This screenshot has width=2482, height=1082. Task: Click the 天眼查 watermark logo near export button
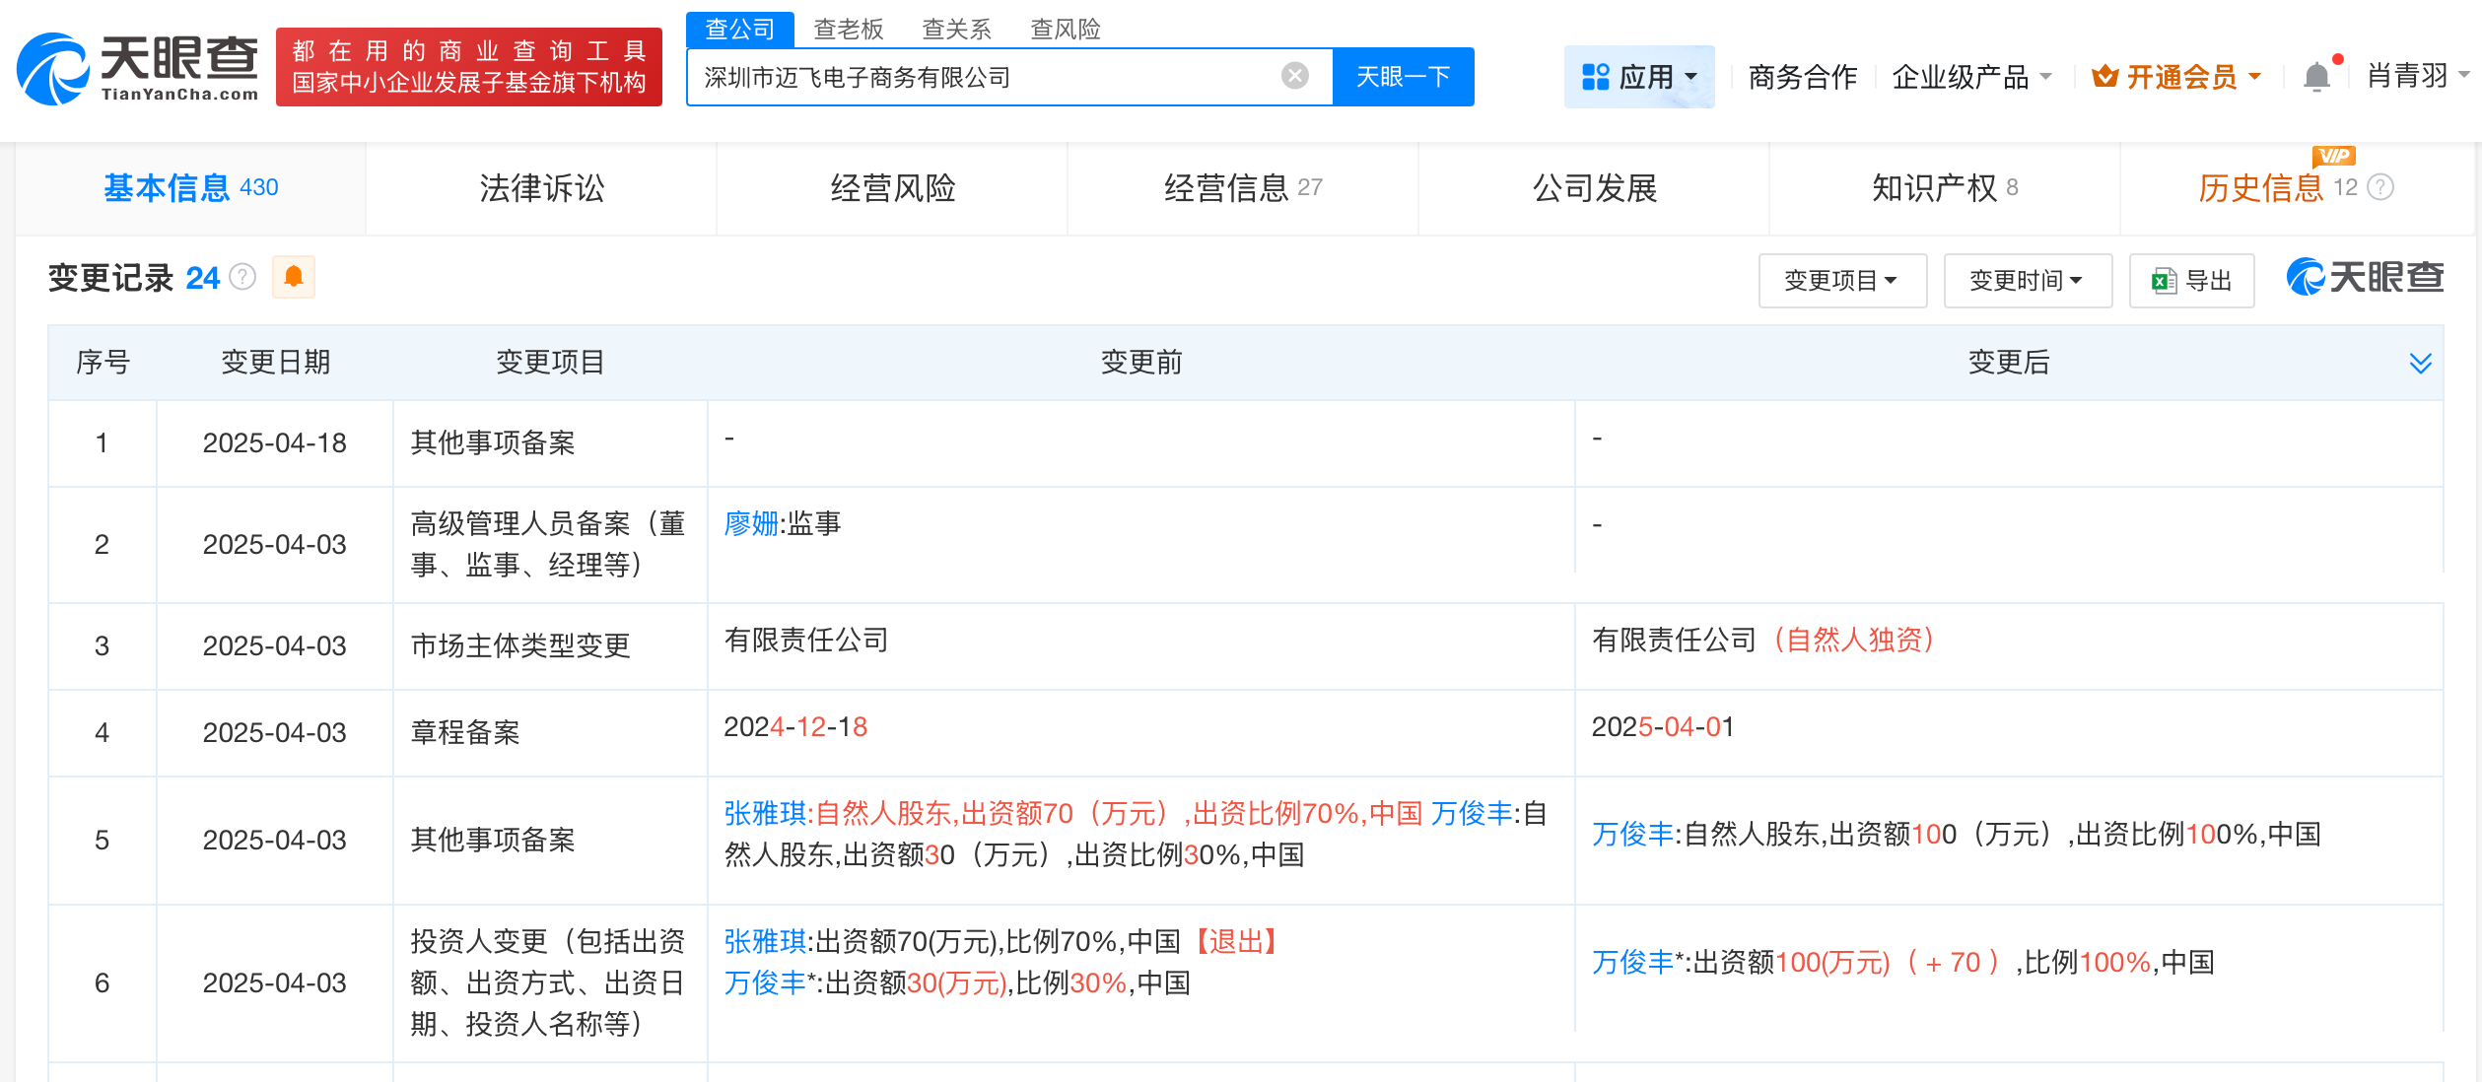pyautogui.click(x=2364, y=277)
